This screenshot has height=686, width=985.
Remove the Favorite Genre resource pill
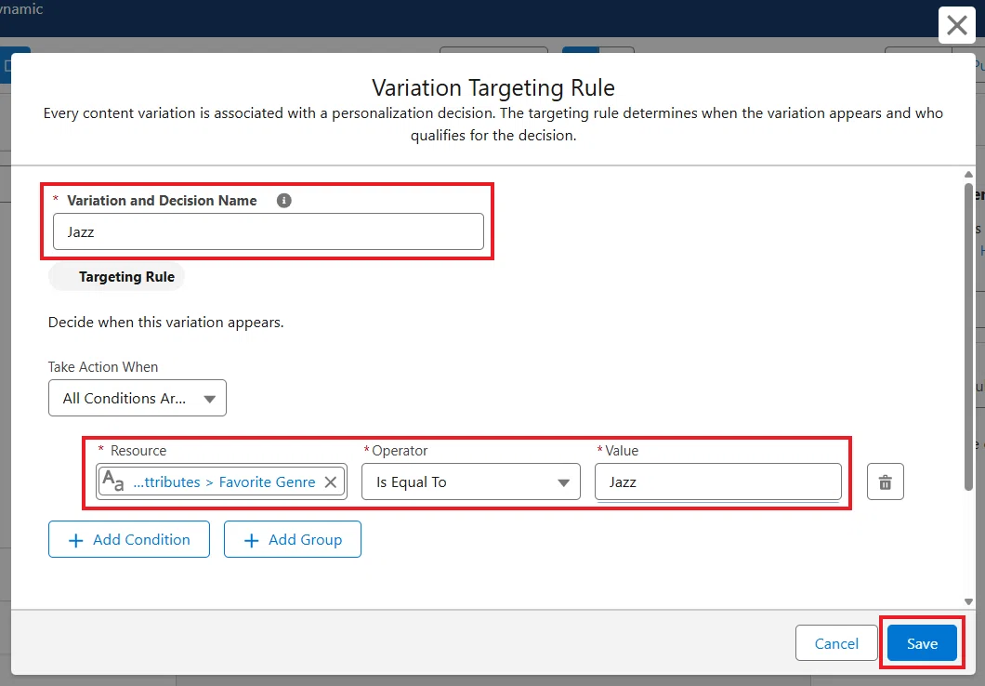click(331, 482)
